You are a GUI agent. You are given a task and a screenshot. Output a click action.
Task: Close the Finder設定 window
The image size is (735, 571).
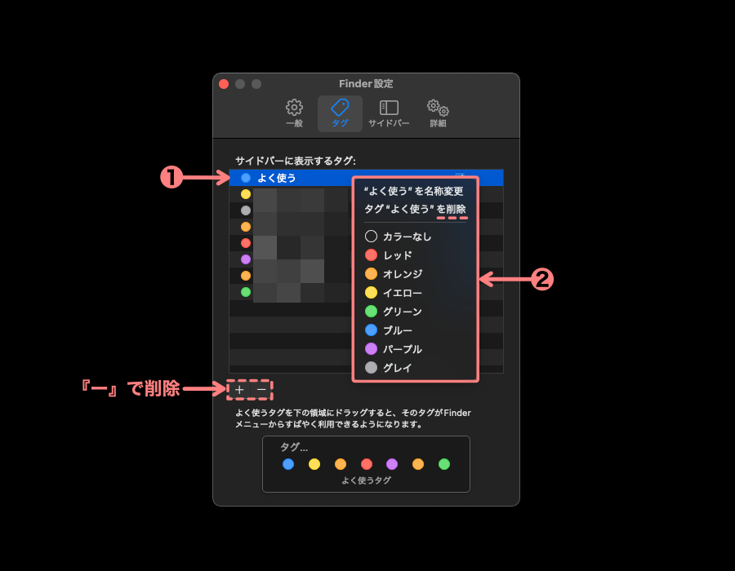(x=224, y=84)
